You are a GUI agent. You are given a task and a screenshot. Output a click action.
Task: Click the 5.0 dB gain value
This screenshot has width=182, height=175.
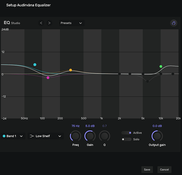pyautogui.click(x=90, y=126)
